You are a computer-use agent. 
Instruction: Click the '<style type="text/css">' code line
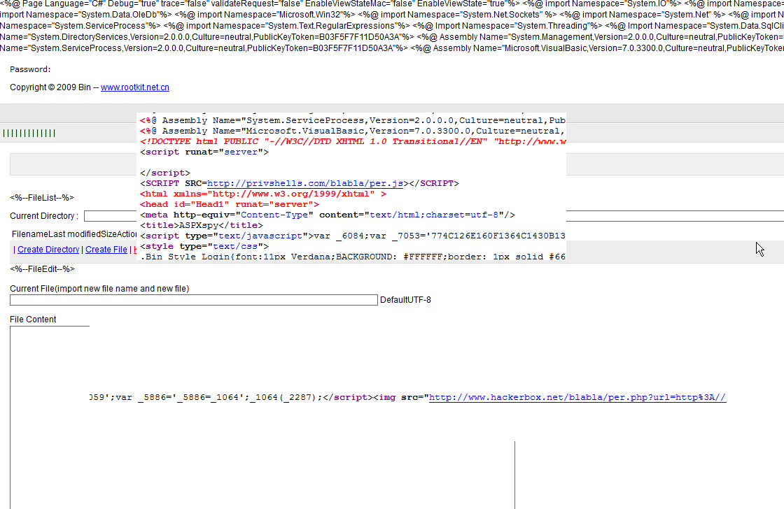(x=204, y=246)
